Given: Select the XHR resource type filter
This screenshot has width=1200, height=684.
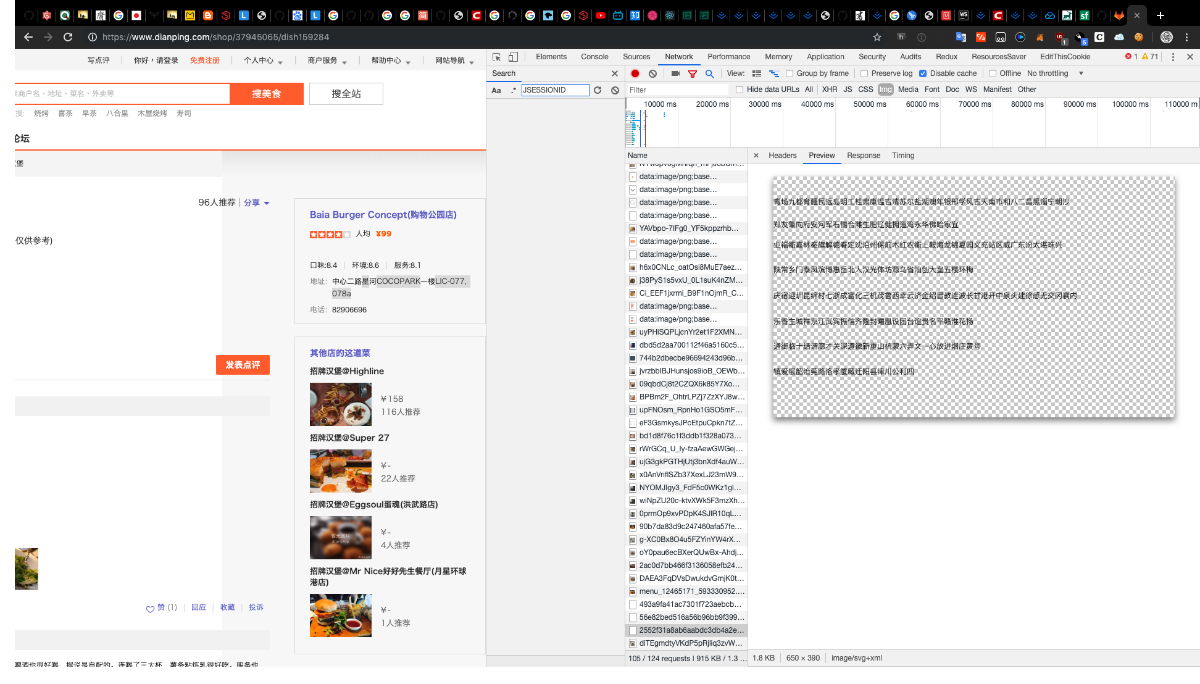Looking at the screenshot, I should 830,90.
